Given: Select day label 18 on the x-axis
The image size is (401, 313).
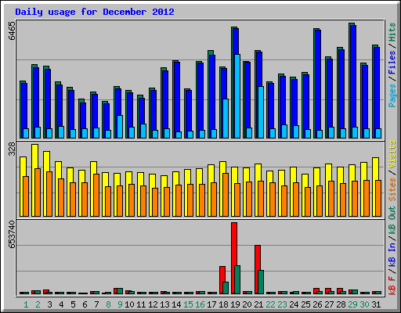Looking at the screenshot, I should pos(223,304).
